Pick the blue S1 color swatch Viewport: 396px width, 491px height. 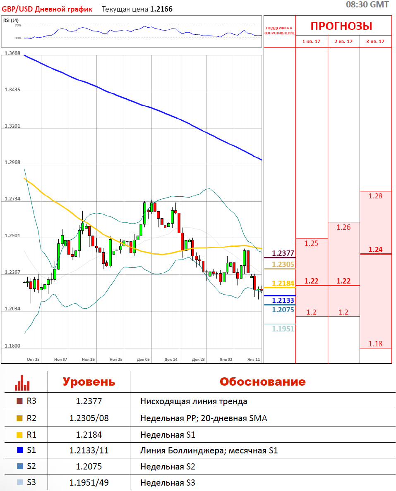coord(19,450)
